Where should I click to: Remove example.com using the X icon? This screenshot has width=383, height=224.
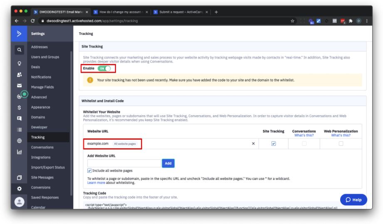click(x=254, y=144)
